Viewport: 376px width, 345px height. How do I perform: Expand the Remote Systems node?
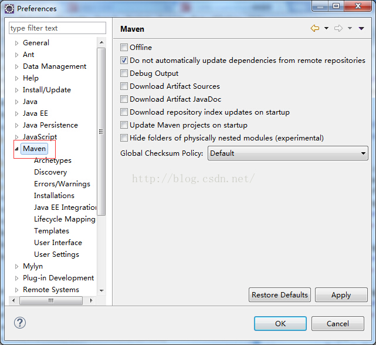click(16, 290)
